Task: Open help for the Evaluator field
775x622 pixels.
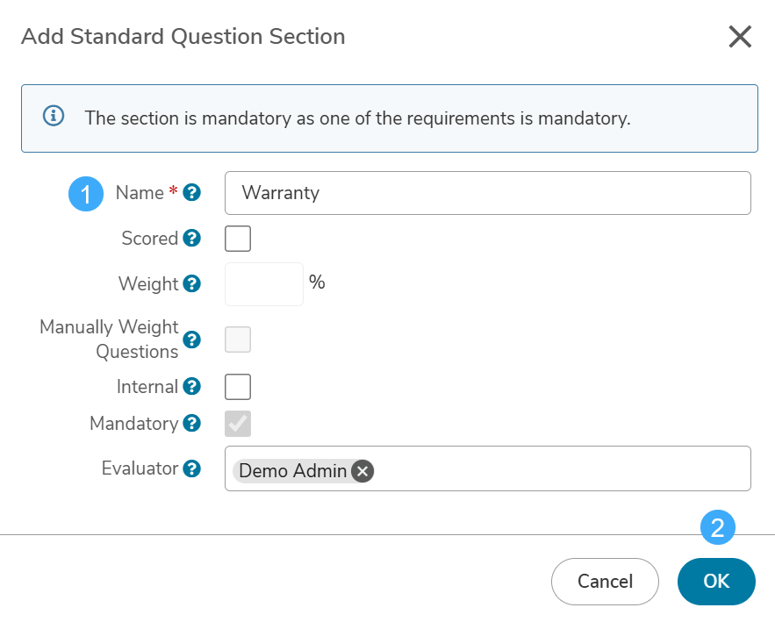Action: (191, 468)
